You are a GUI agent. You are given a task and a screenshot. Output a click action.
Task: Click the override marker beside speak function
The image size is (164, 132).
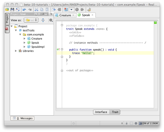pos(58,49)
